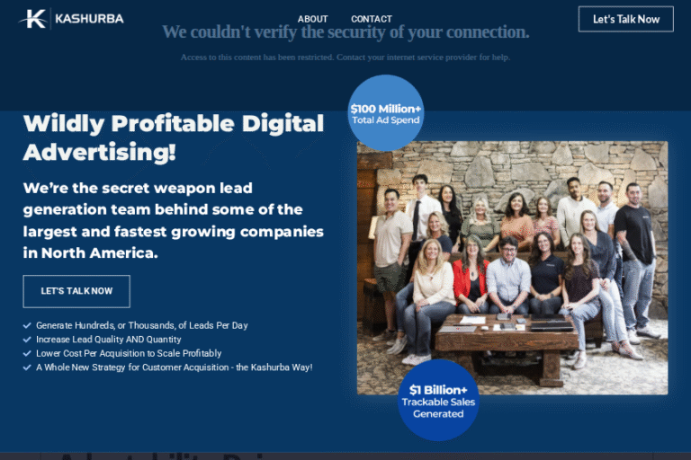Click the $1 Billion+ Trackable Sales badge

438,400
